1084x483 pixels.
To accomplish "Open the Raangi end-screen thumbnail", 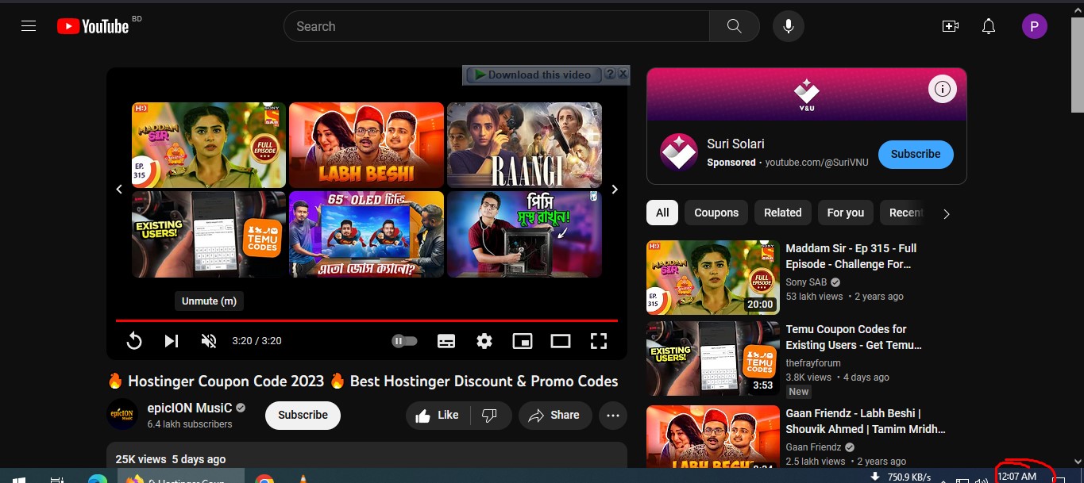I will click(524, 145).
